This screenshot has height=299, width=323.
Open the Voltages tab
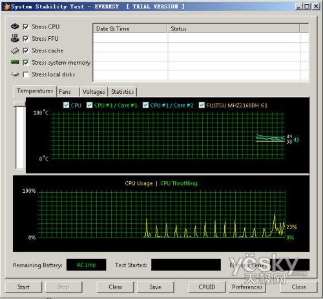tap(94, 92)
